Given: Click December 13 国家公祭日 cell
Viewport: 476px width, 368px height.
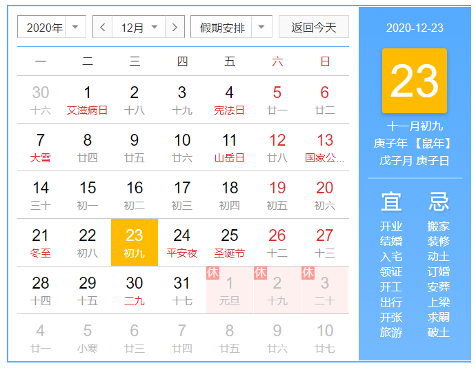Looking at the screenshot, I should pos(324,147).
